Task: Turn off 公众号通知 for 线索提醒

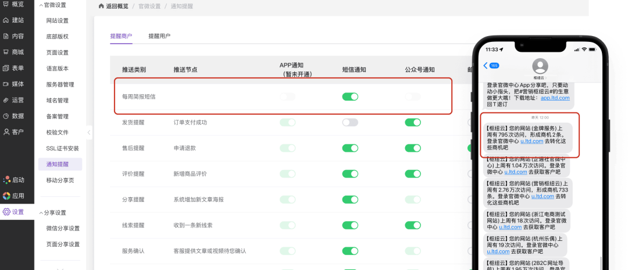Action: click(413, 225)
